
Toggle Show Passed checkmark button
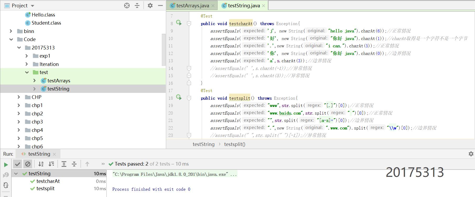click(18, 164)
